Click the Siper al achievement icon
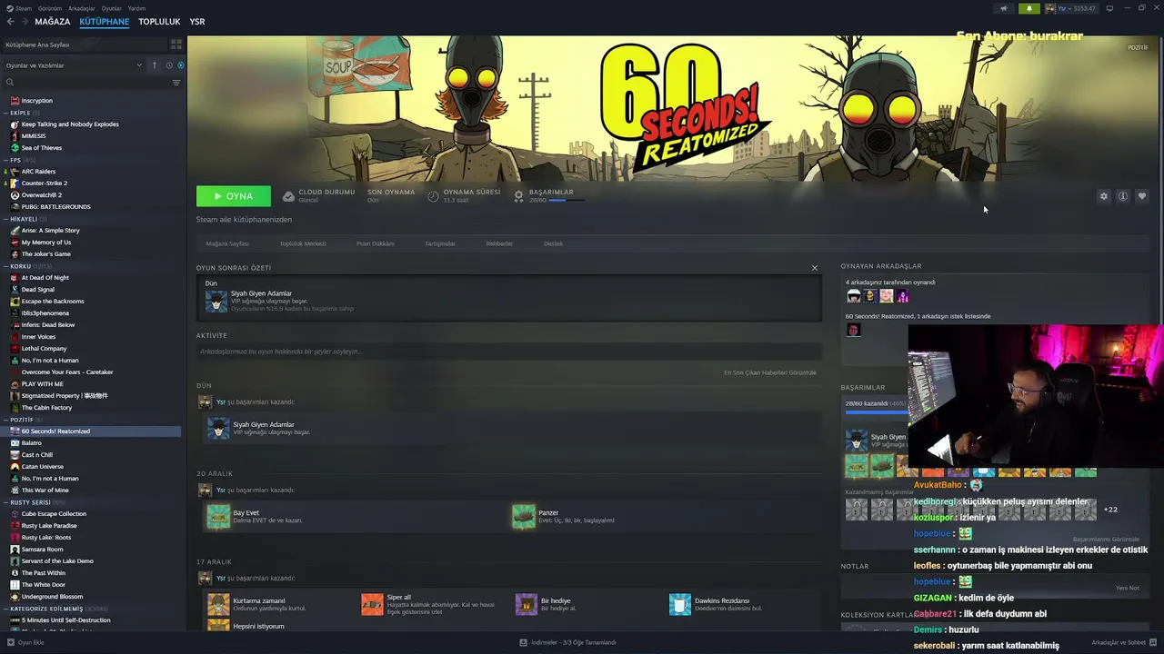The width and height of the screenshot is (1164, 654). 372,604
